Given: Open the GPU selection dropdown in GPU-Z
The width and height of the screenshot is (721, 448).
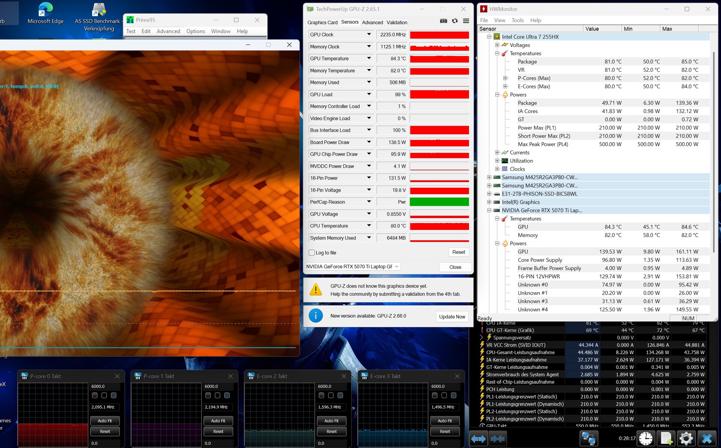Looking at the screenshot, I should click(x=397, y=267).
